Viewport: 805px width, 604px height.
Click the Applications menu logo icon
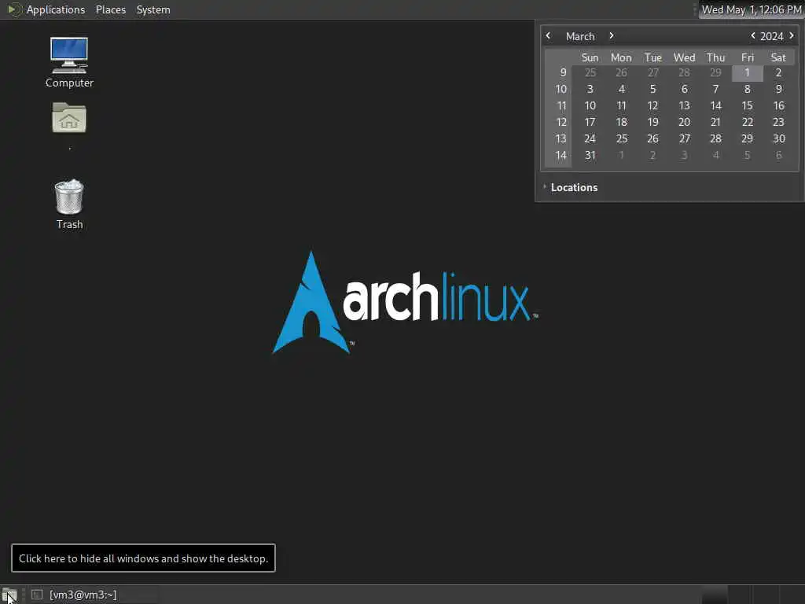[14, 9]
